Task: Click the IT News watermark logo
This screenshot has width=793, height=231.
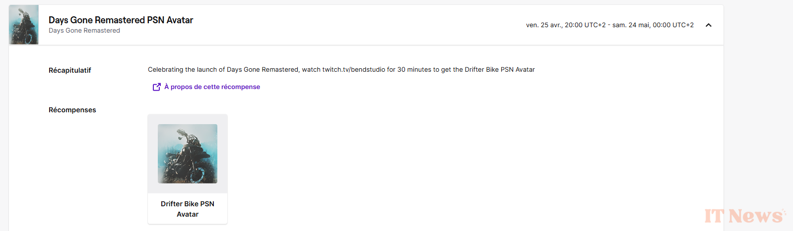Action: 744,216
